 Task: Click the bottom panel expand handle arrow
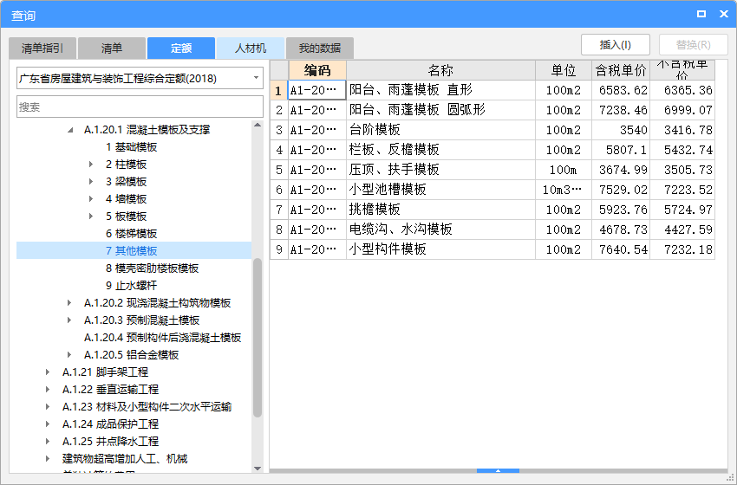pos(498,470)
